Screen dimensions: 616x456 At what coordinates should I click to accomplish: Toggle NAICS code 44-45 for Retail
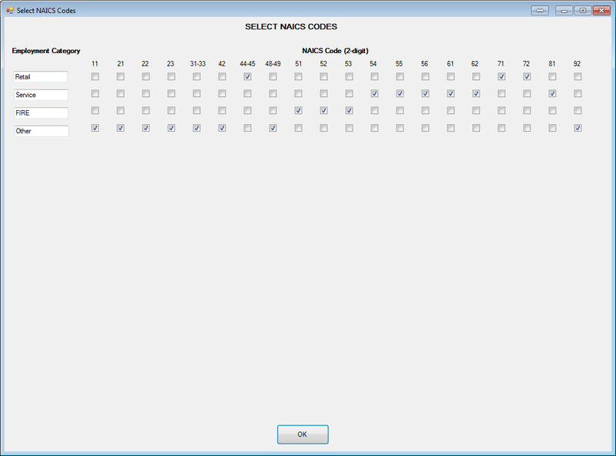point(248,77)
